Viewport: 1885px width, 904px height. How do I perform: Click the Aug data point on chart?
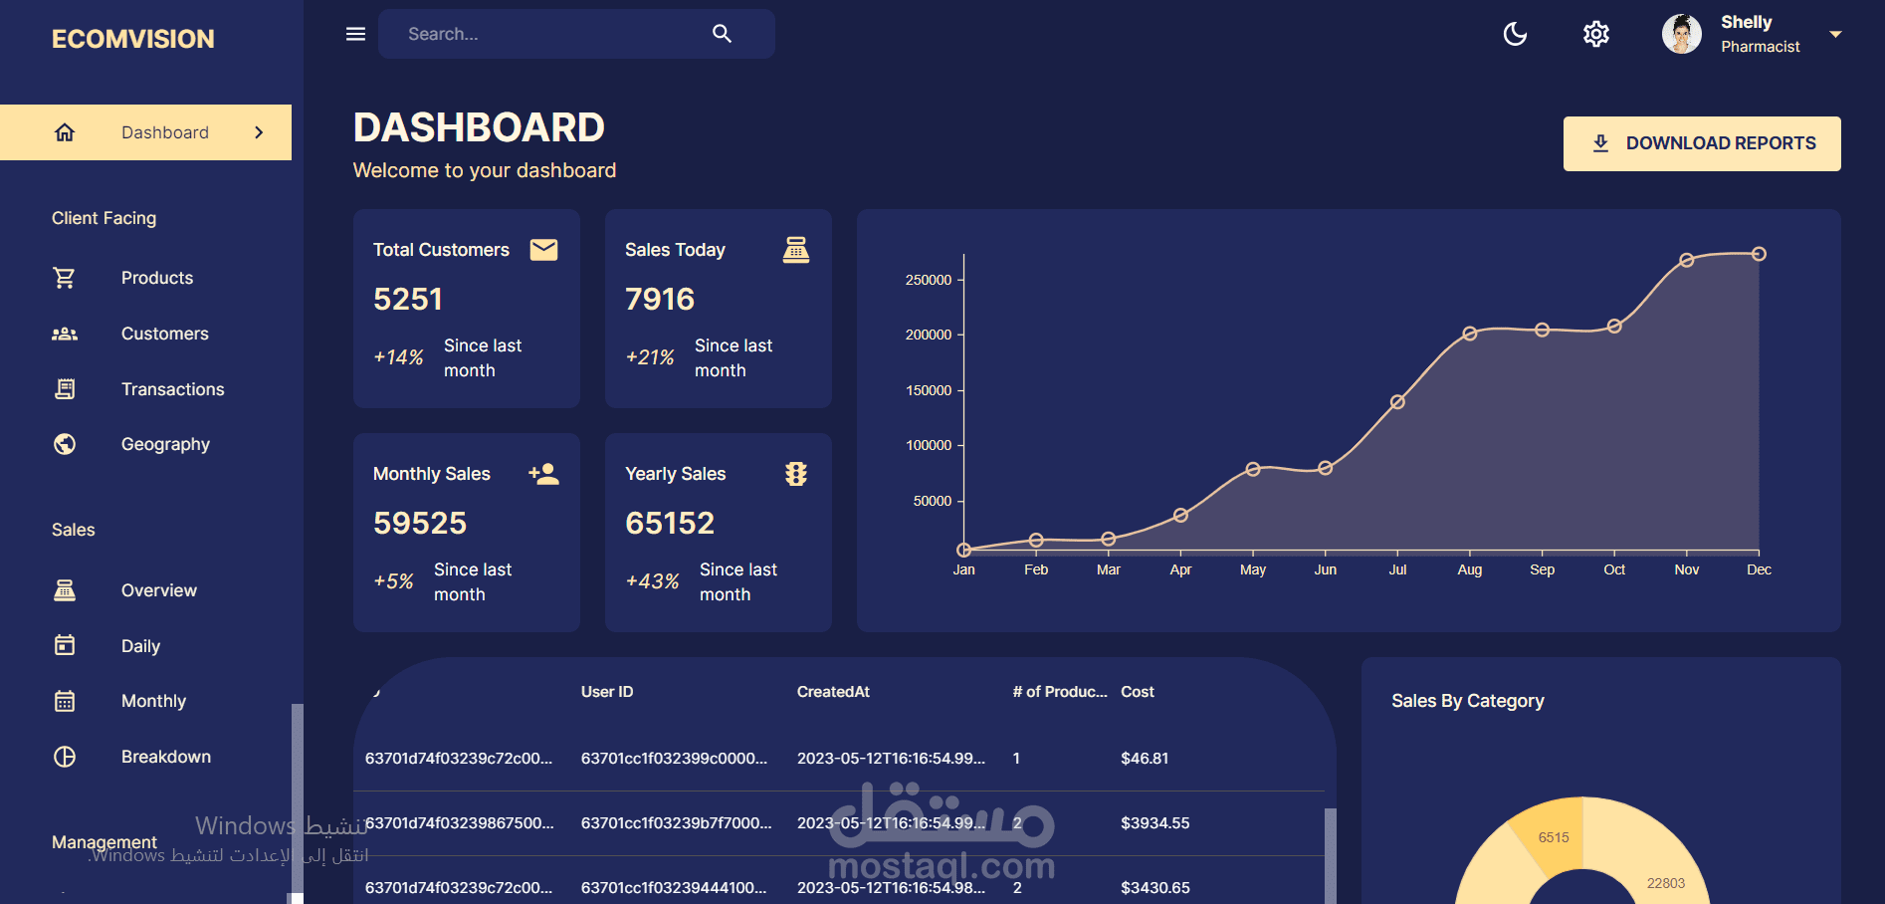[1470, 334]
